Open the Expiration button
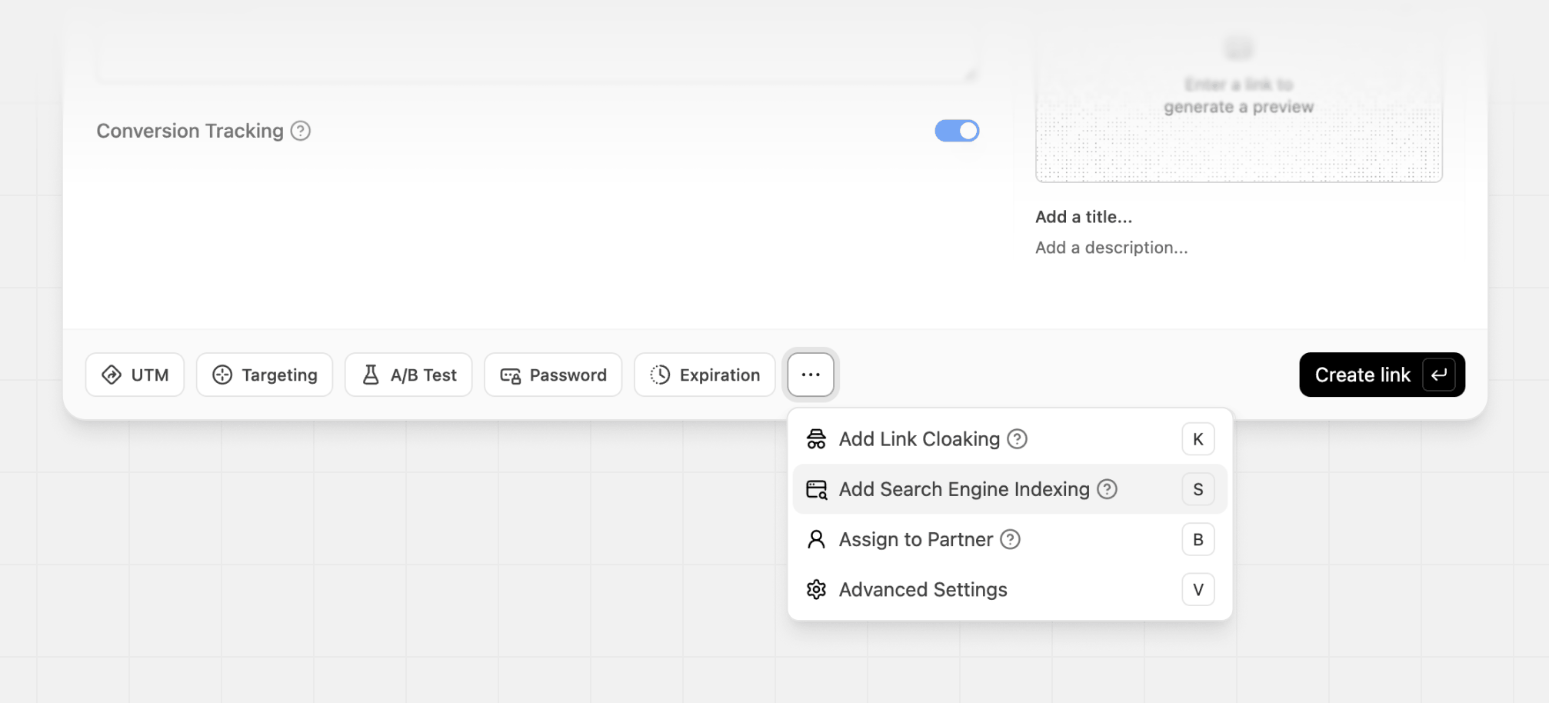 [x=705, y=375]
